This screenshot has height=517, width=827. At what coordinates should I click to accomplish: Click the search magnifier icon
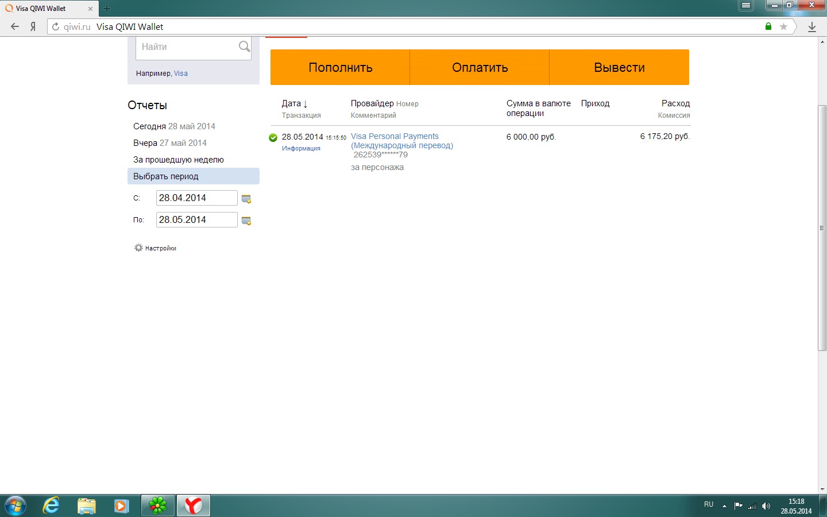pos(244,47)
